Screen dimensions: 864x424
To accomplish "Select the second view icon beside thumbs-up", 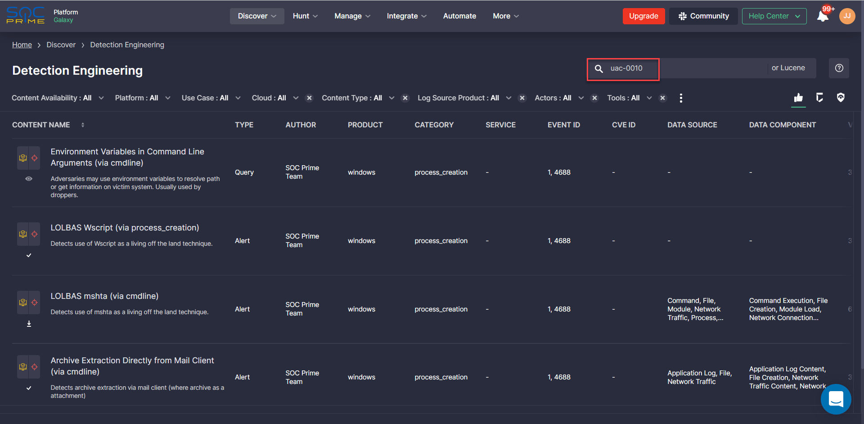I will pyautogui.click(x=819, y=98).
